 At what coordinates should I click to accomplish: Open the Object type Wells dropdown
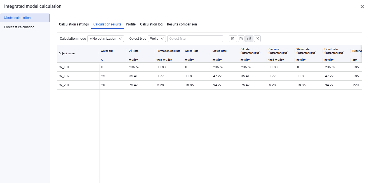pos(157,39)
